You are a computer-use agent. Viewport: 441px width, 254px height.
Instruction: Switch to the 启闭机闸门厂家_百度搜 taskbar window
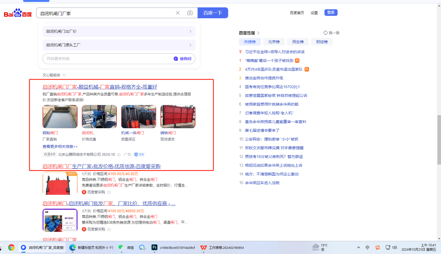[42, 247]
